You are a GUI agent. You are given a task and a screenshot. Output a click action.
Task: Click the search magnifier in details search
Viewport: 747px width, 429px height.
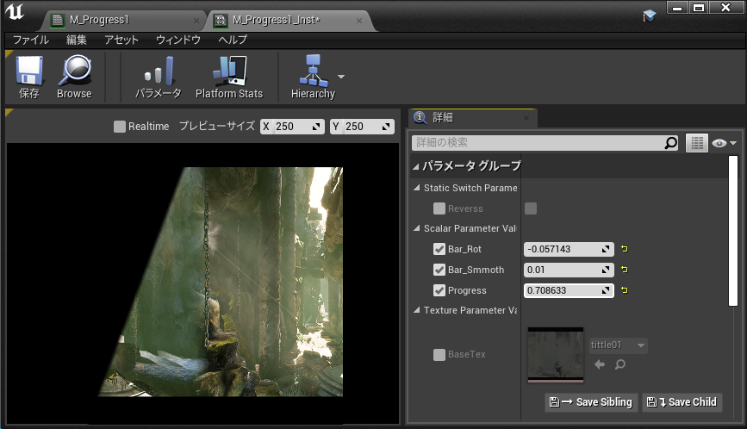[x=671, y=142]
